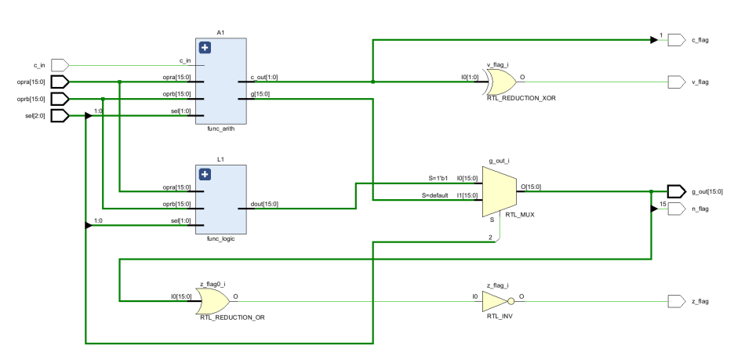
Task: Select the L1 func_logic module block
Action: [x=221, y=200]
